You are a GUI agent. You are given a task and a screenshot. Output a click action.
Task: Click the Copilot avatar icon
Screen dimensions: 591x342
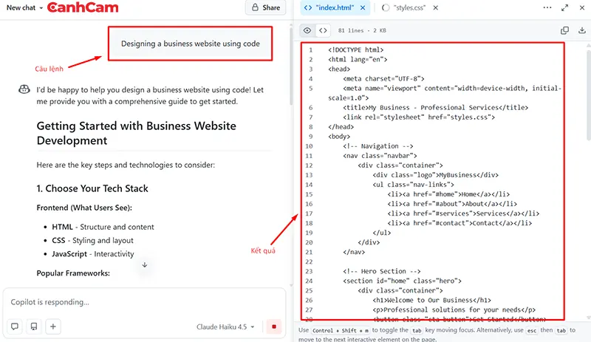pos(24,89)
